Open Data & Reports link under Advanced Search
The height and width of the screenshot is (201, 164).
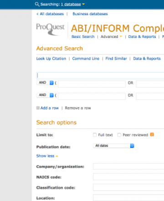[x=147, y=58]
